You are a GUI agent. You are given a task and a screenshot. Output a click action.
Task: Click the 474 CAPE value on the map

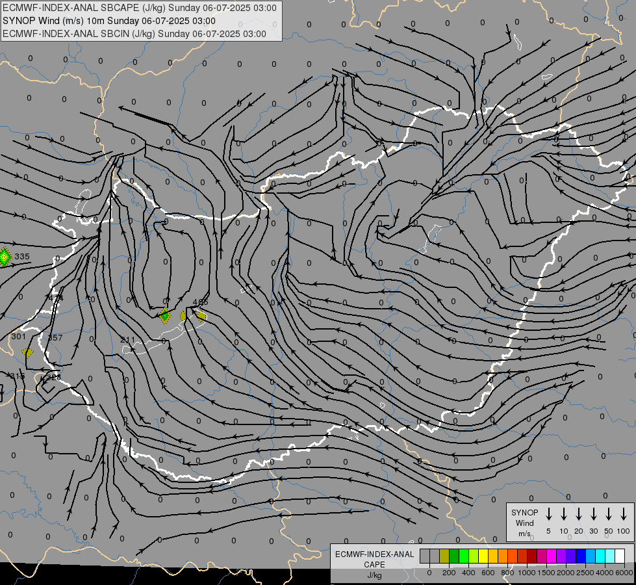(56, 298)
